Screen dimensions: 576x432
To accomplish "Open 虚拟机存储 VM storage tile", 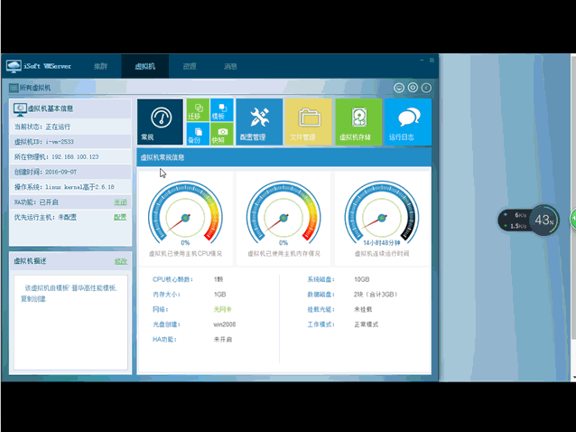I will tap(358, 122).
